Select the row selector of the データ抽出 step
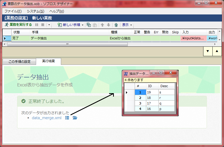Viewport: 224px width, 147px height. 7,38
